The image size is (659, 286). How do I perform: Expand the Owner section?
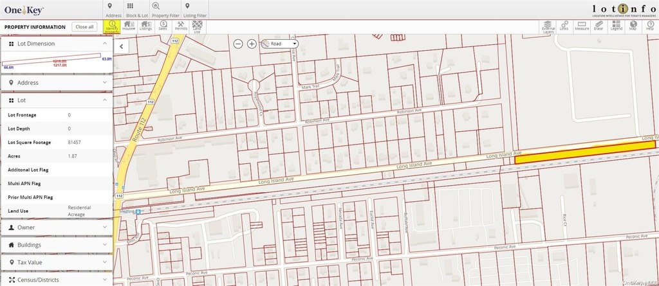(57, 228)
